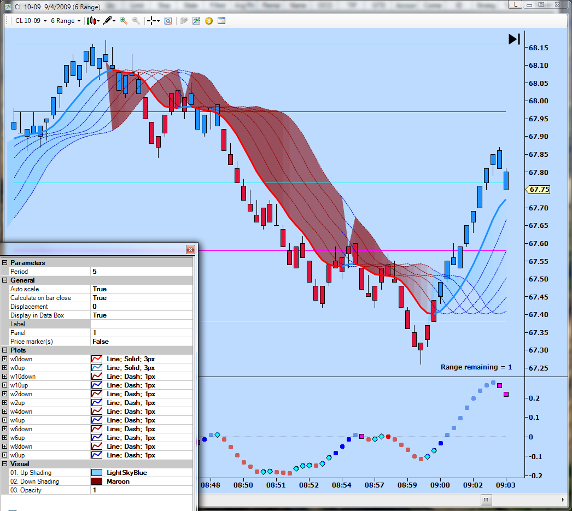Collapse the Plots section

click(x=5, y=350)
